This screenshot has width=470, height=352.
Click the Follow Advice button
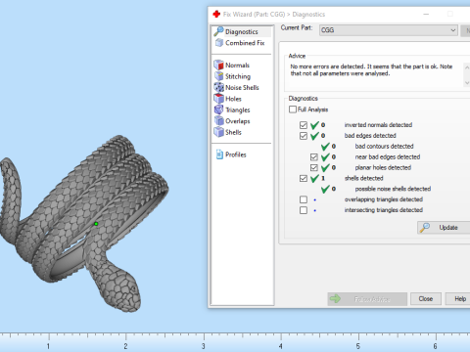[367, 299]
